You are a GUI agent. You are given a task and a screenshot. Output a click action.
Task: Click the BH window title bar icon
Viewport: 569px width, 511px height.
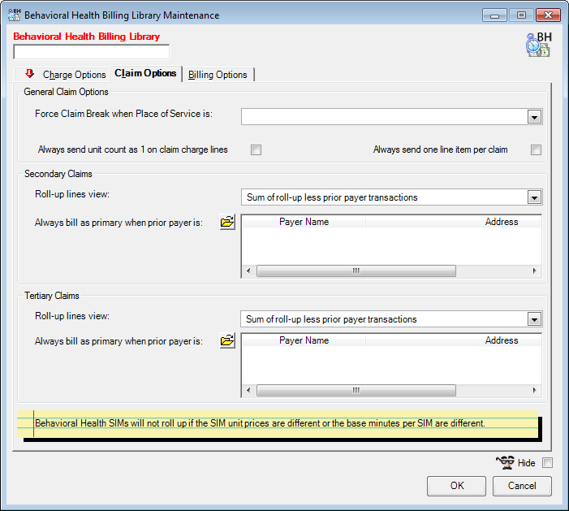pos(15,15)
